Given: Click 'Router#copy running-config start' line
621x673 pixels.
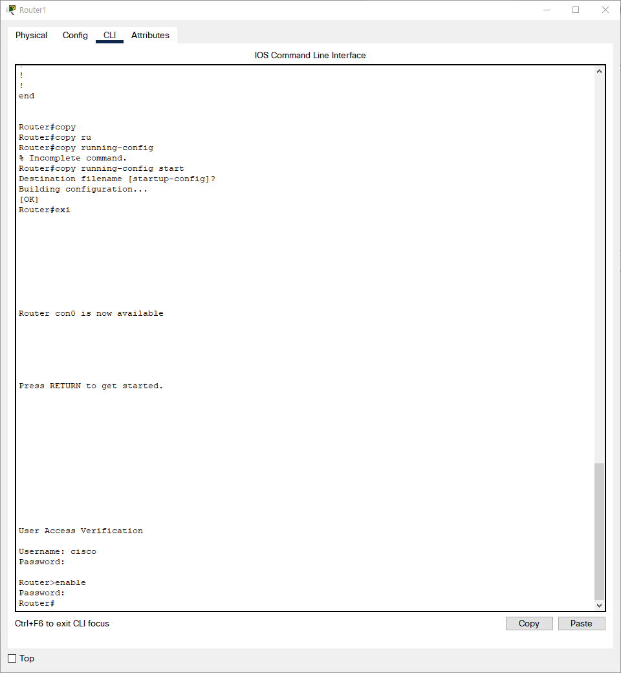Looking at the screenshot, I should (x=102, y=168).
